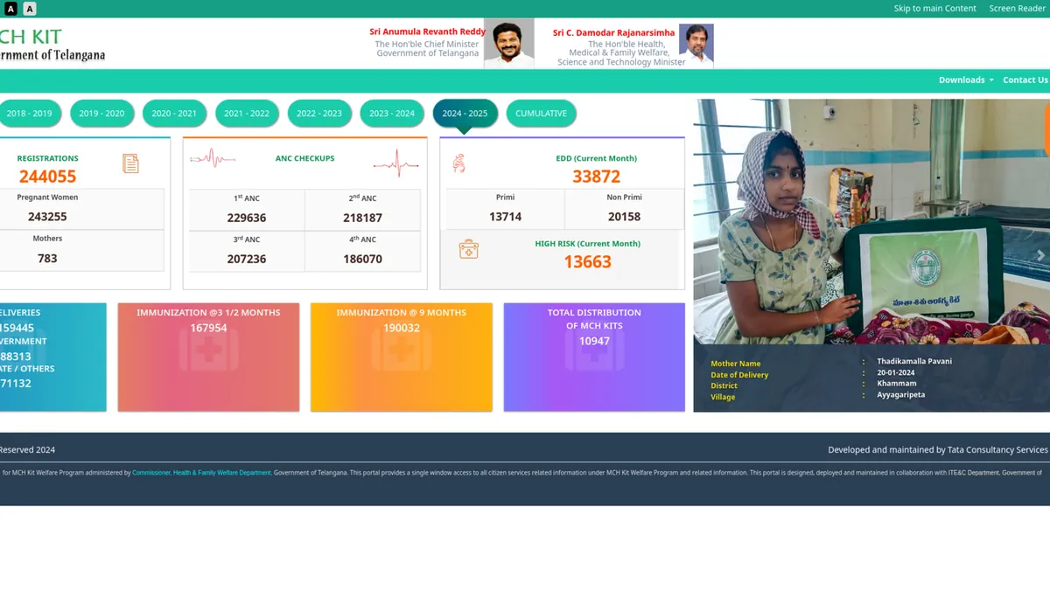
Task: Click the mother holding MCH kit photo
Action: tap(871, 221)
